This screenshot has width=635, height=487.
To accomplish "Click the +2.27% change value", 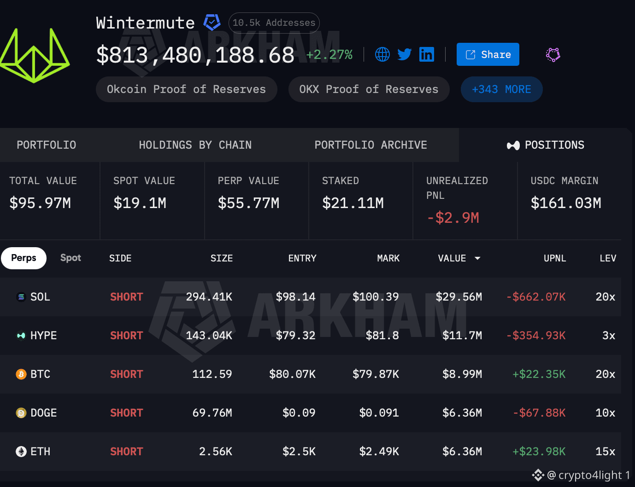I will [x=329, y=55].
